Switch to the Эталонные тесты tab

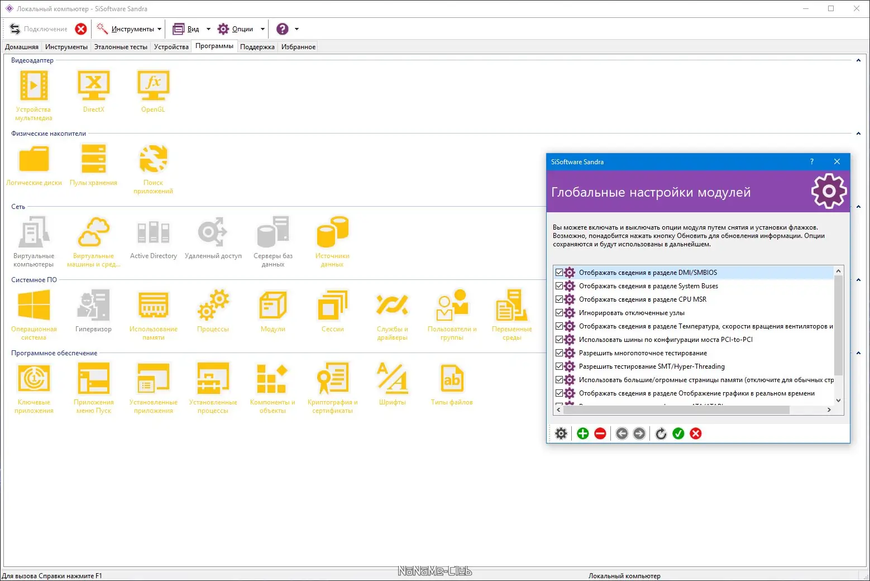pyautogui.click(x=121, y=46)
